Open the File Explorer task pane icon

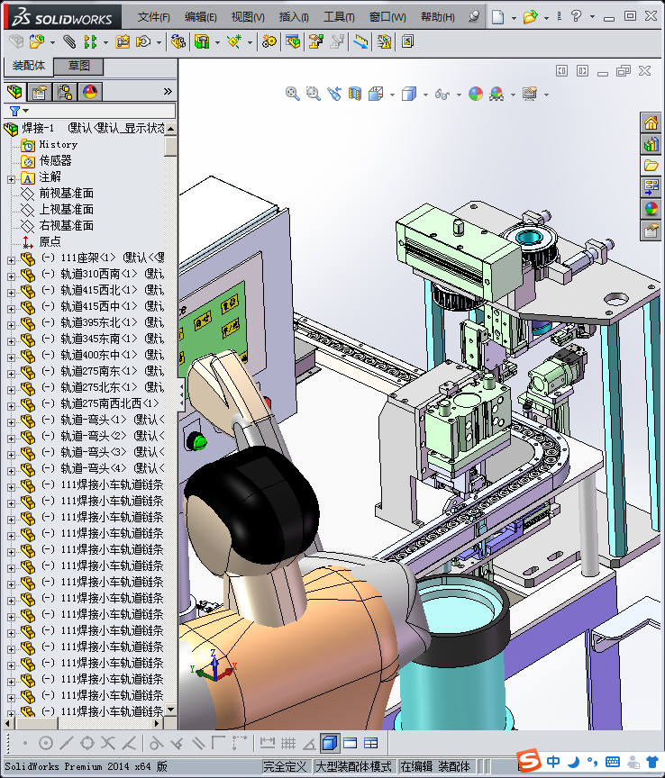point(651,166)
